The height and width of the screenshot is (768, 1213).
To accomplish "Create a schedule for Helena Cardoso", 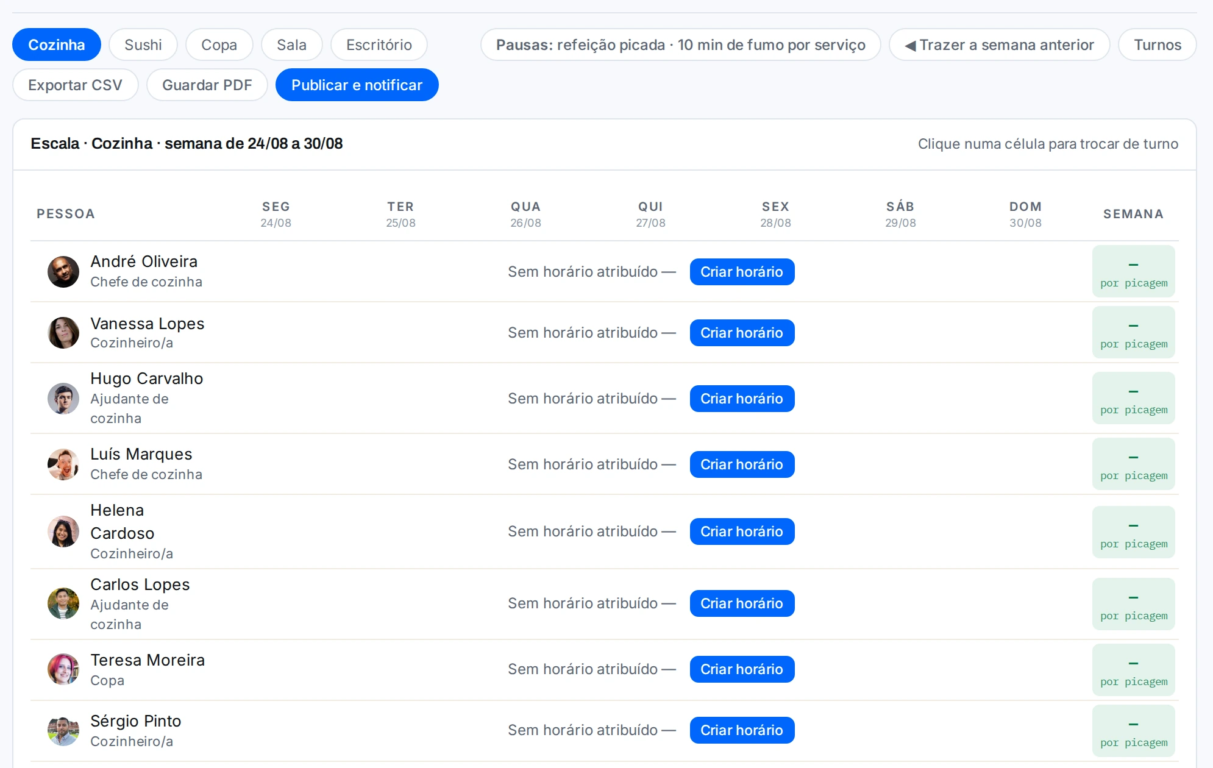I will [x=742, y=532].
